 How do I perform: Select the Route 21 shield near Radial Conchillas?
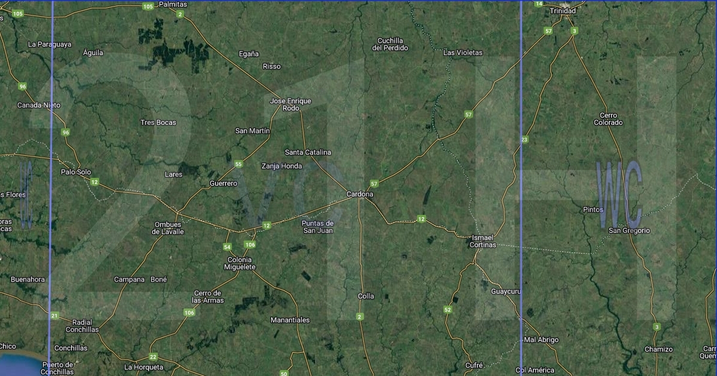click(54, 316)
